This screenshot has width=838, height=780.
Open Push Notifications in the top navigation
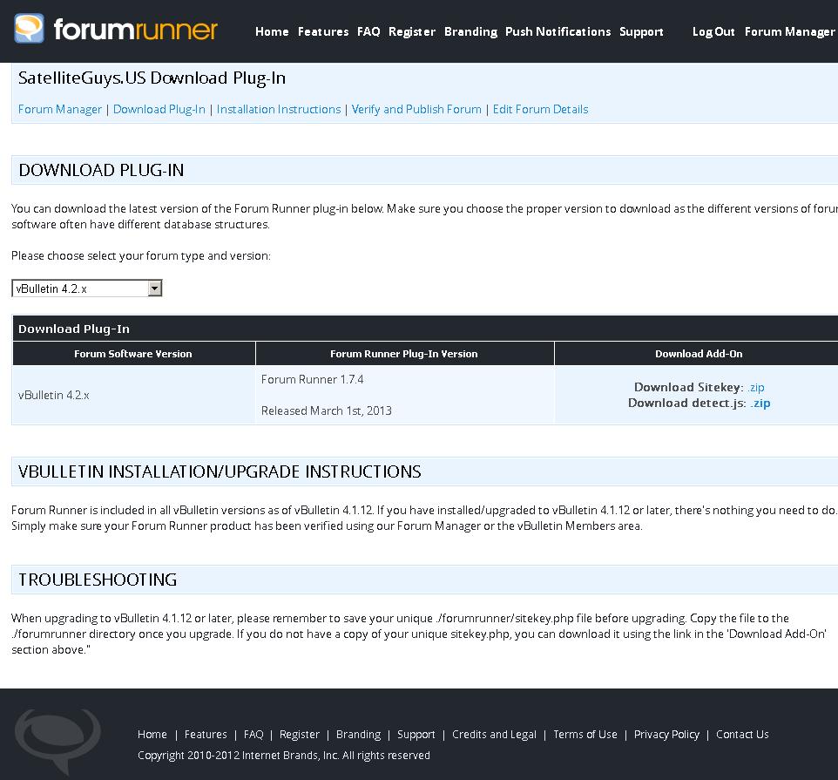tap(558, 31)
